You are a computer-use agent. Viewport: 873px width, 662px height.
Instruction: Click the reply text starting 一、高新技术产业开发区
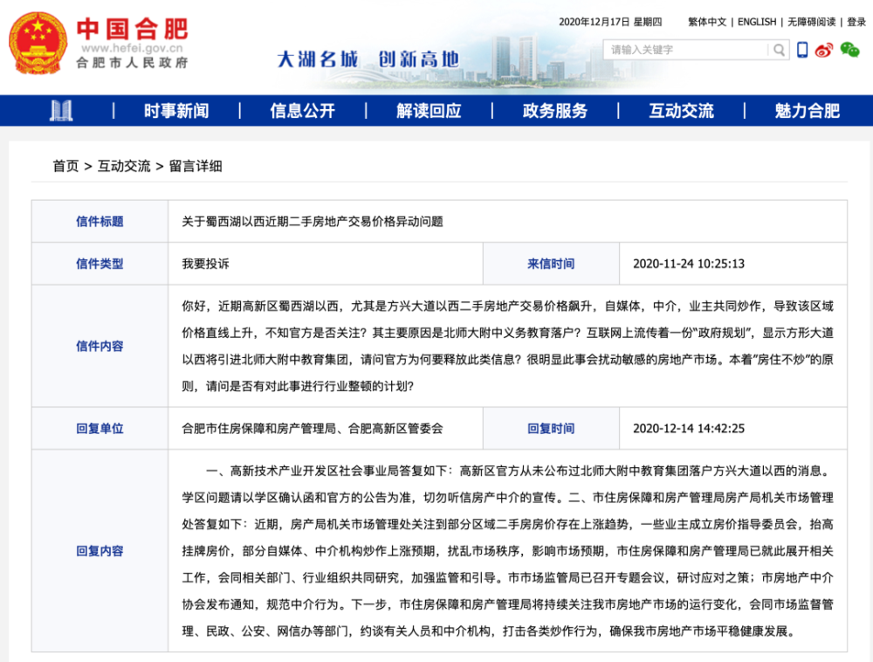[x=508, y=551]
